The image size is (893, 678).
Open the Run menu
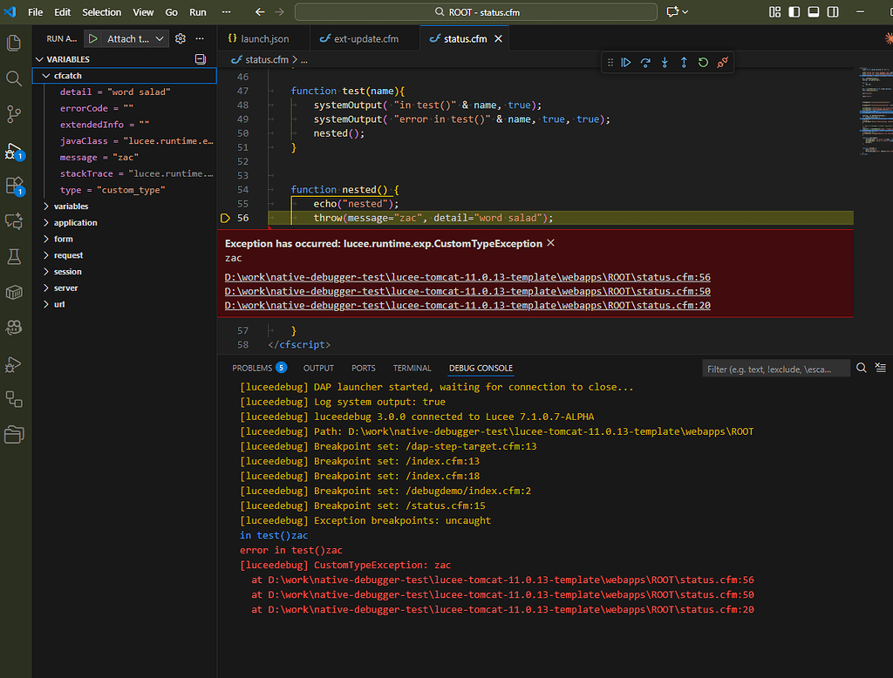pyautogui.click(x=198, y=12)
